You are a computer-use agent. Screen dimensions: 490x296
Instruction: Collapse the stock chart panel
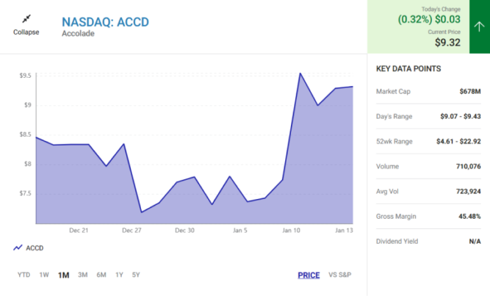(x=26, y=32)
